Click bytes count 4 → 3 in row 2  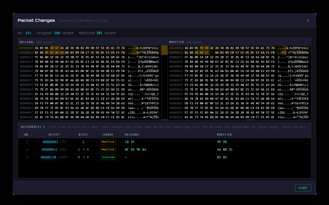pyautogui.click(x=83, y=149)
